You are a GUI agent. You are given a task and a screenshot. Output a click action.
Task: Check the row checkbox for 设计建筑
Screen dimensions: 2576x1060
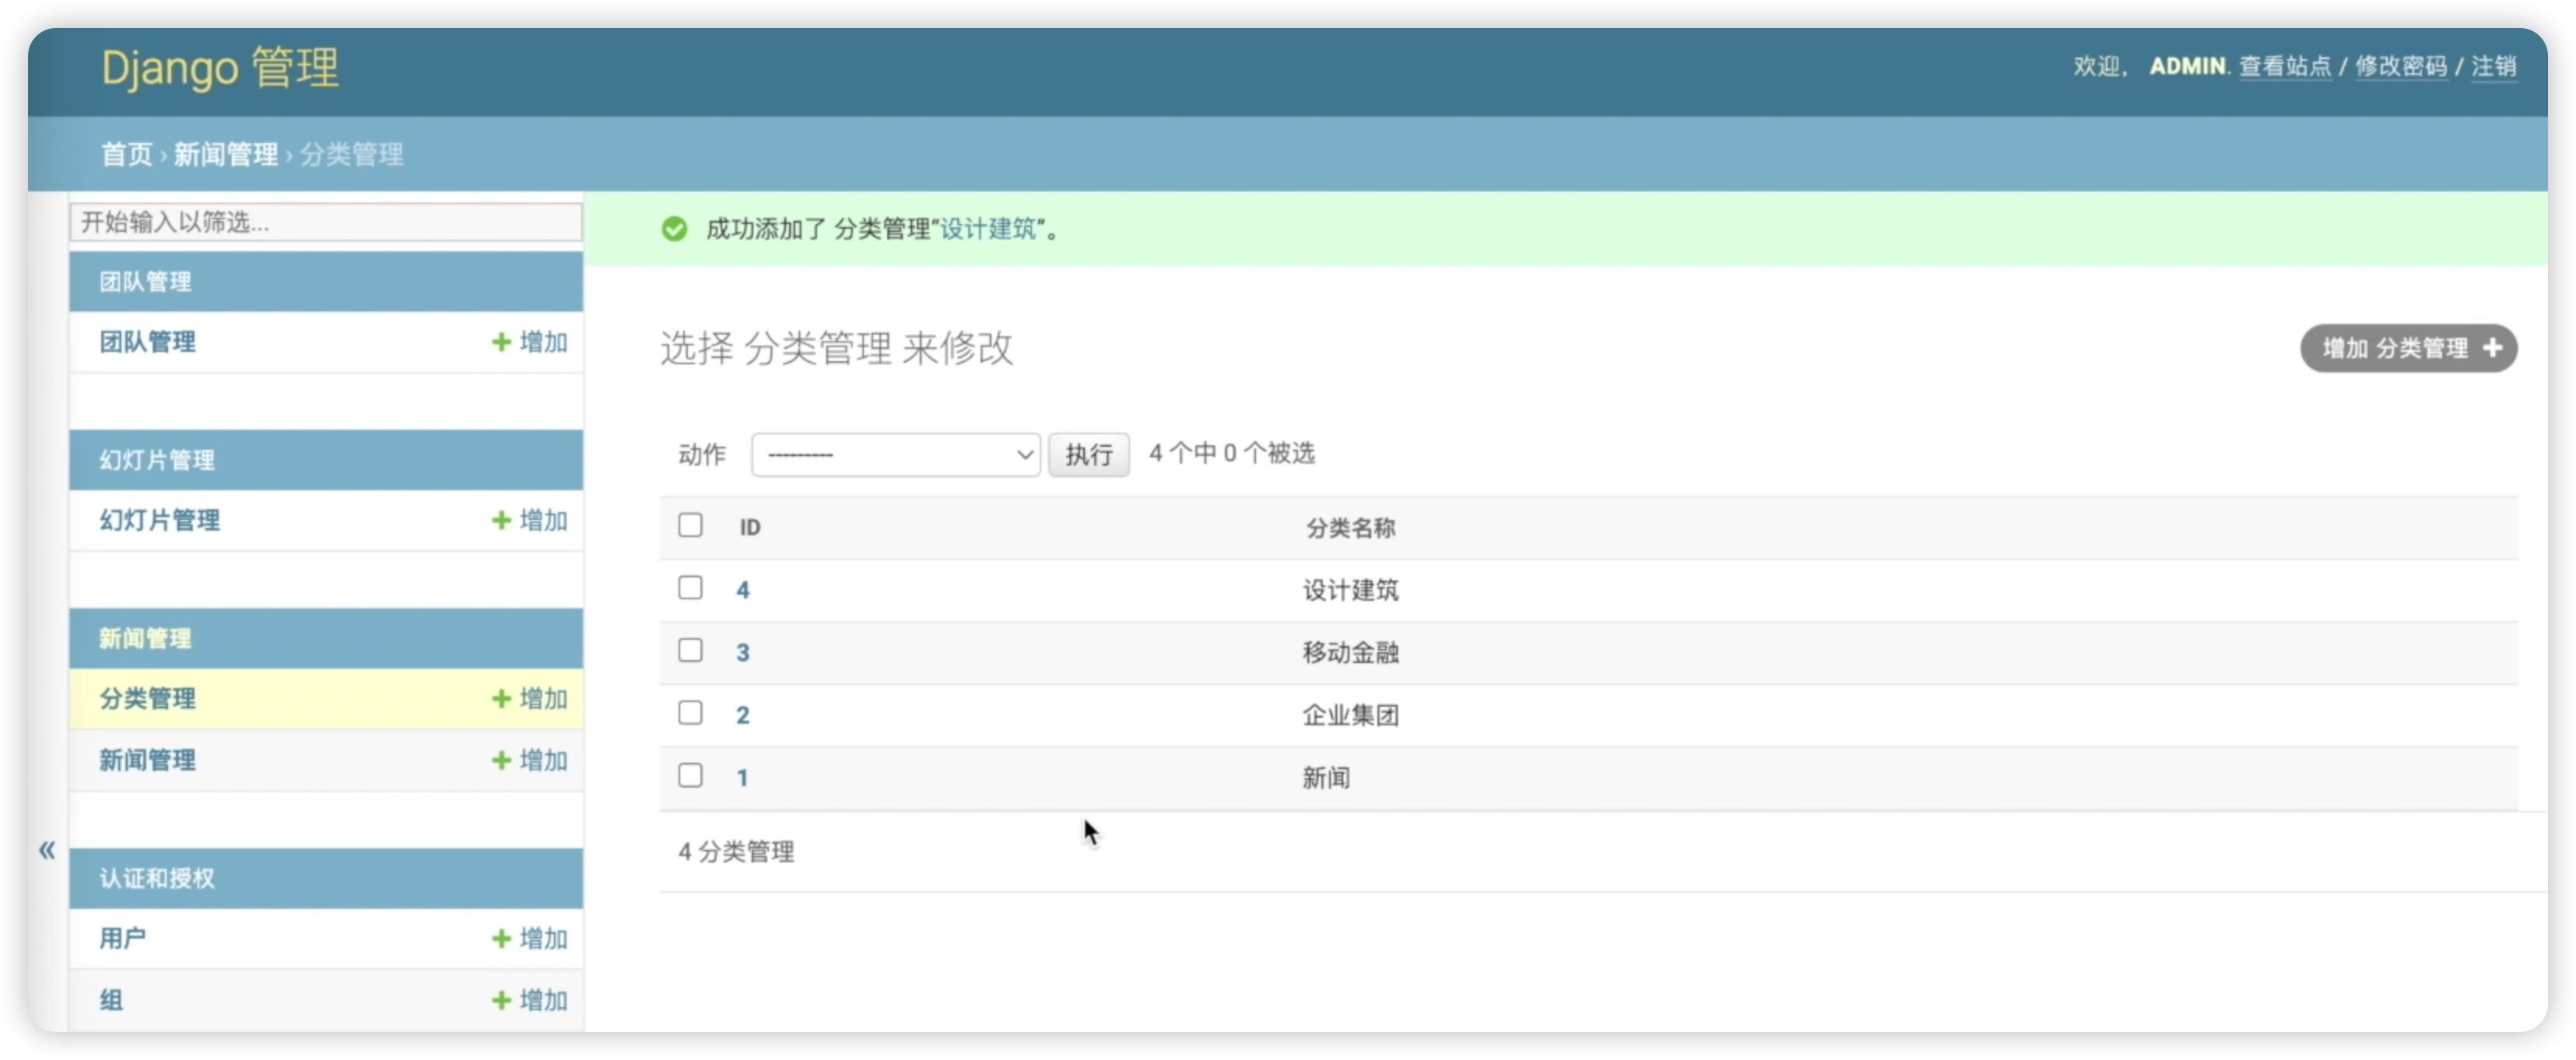pos(690,587)
